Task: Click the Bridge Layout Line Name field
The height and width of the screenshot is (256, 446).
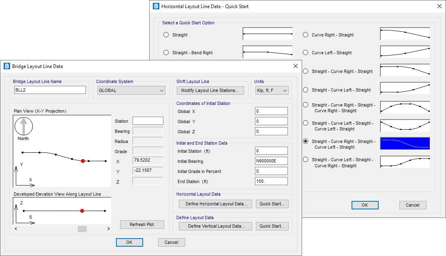Action: 49,90
